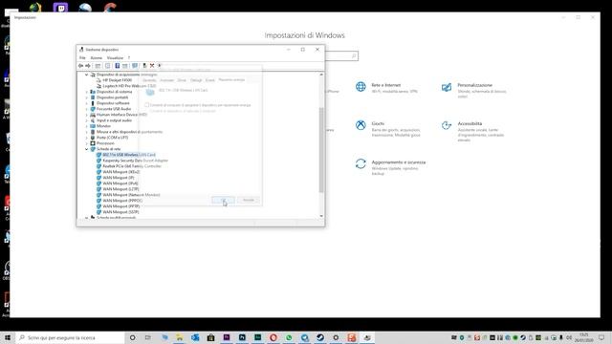Expand Dispositivi di sistema node
This screenshot has height=344, width=612.
pyautogui.click(x=87, y=92)
